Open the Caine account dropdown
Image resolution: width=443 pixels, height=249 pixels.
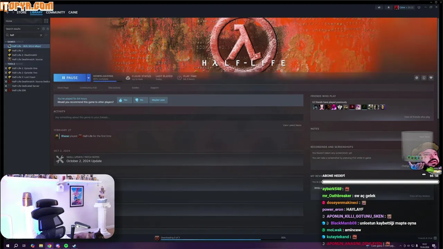point(404,7)
